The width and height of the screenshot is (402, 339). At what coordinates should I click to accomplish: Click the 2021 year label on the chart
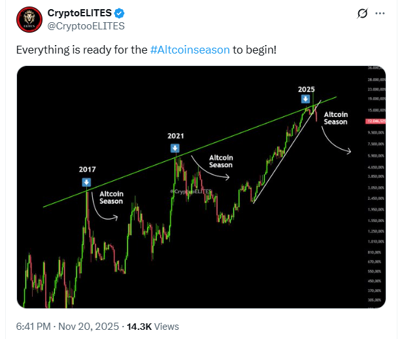(x=175, y=137)
